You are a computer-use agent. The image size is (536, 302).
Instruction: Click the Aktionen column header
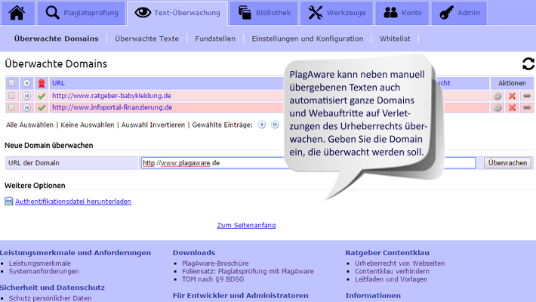tap(512, 83)
